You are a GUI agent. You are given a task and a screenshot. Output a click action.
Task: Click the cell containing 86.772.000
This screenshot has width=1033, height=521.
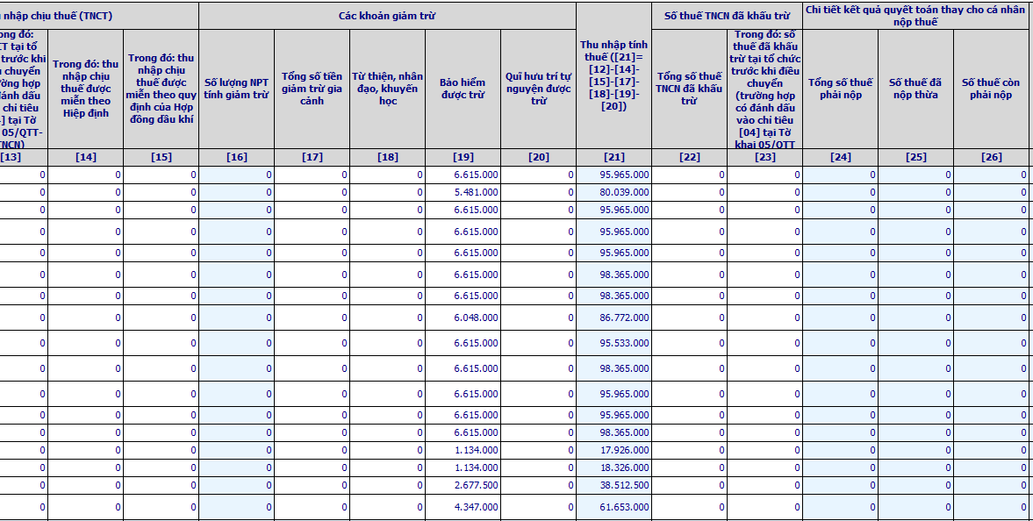click(x=614, y=318)
